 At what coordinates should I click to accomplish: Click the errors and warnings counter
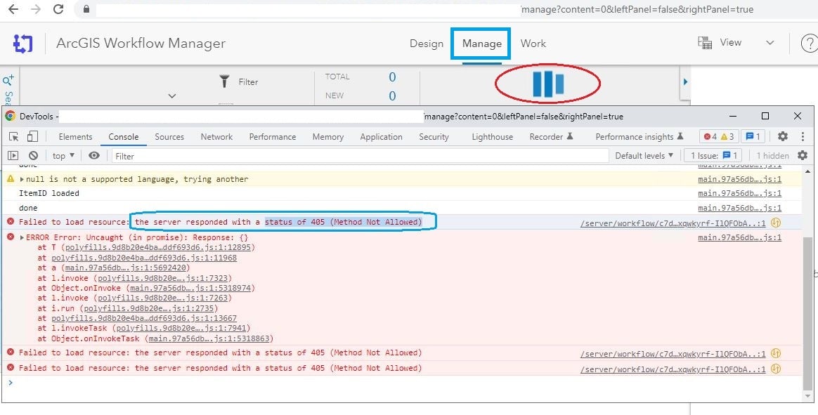718,137
